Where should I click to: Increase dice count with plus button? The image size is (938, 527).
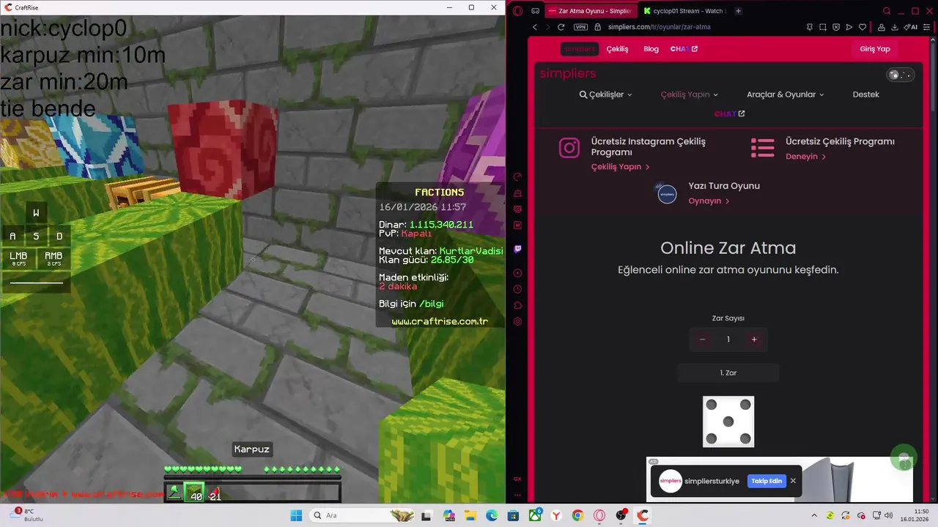(754, 339)
